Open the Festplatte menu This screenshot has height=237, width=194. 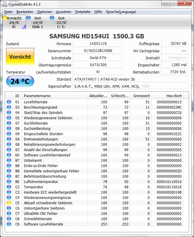click(x=83, y=12)
